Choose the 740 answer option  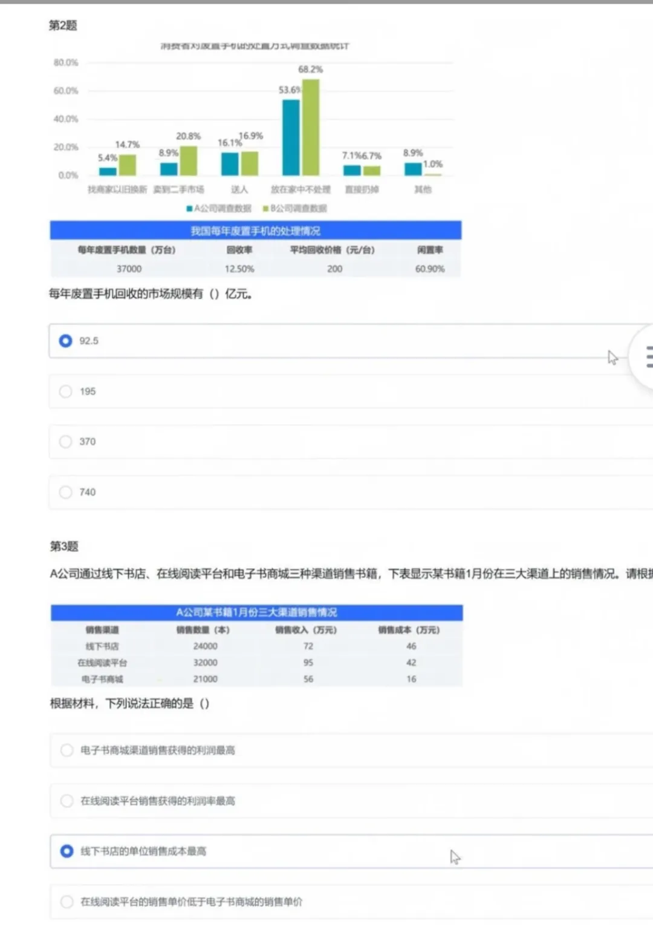click(351, 492)
